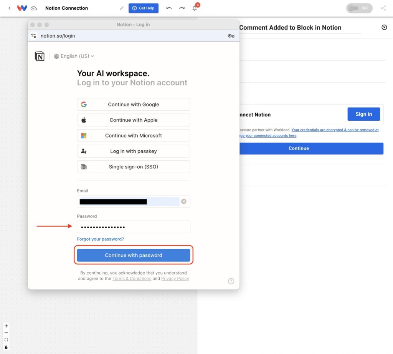This screenshot has width=393, height=354.
Task: Share the workflow via share icon
Action: coord(383,8)
